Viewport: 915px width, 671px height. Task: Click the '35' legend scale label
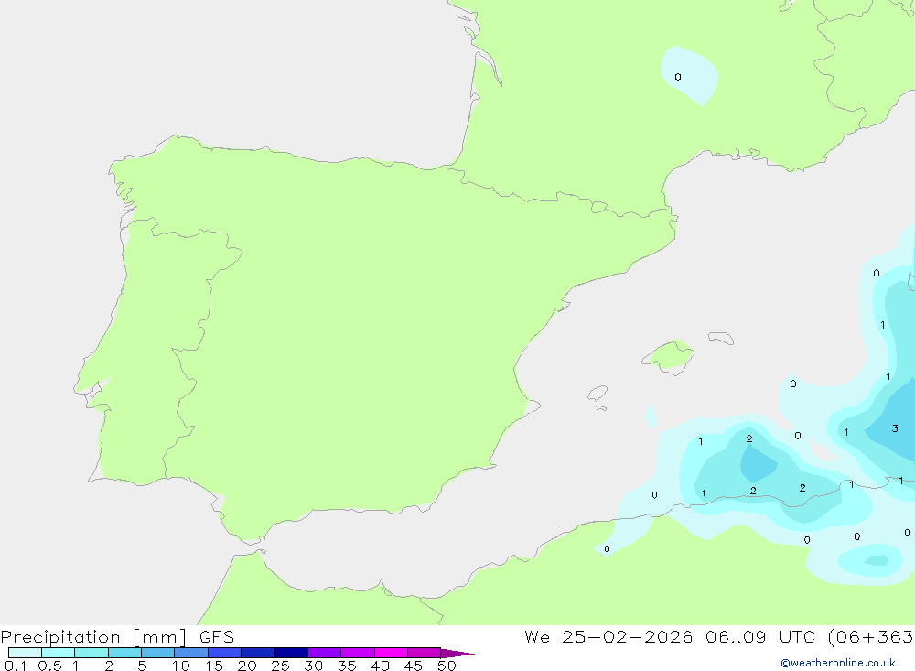(347, 666)
